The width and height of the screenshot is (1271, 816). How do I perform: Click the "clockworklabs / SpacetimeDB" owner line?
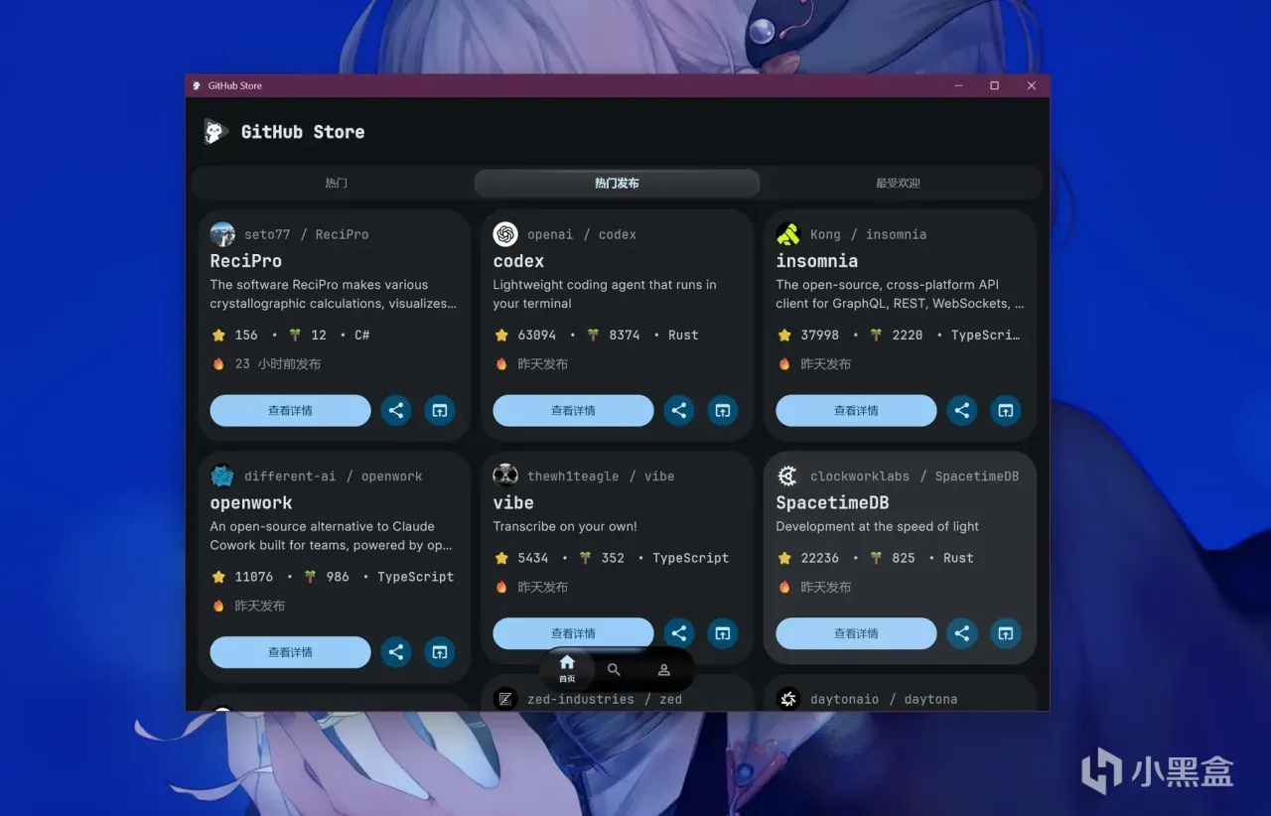[915, 476]
